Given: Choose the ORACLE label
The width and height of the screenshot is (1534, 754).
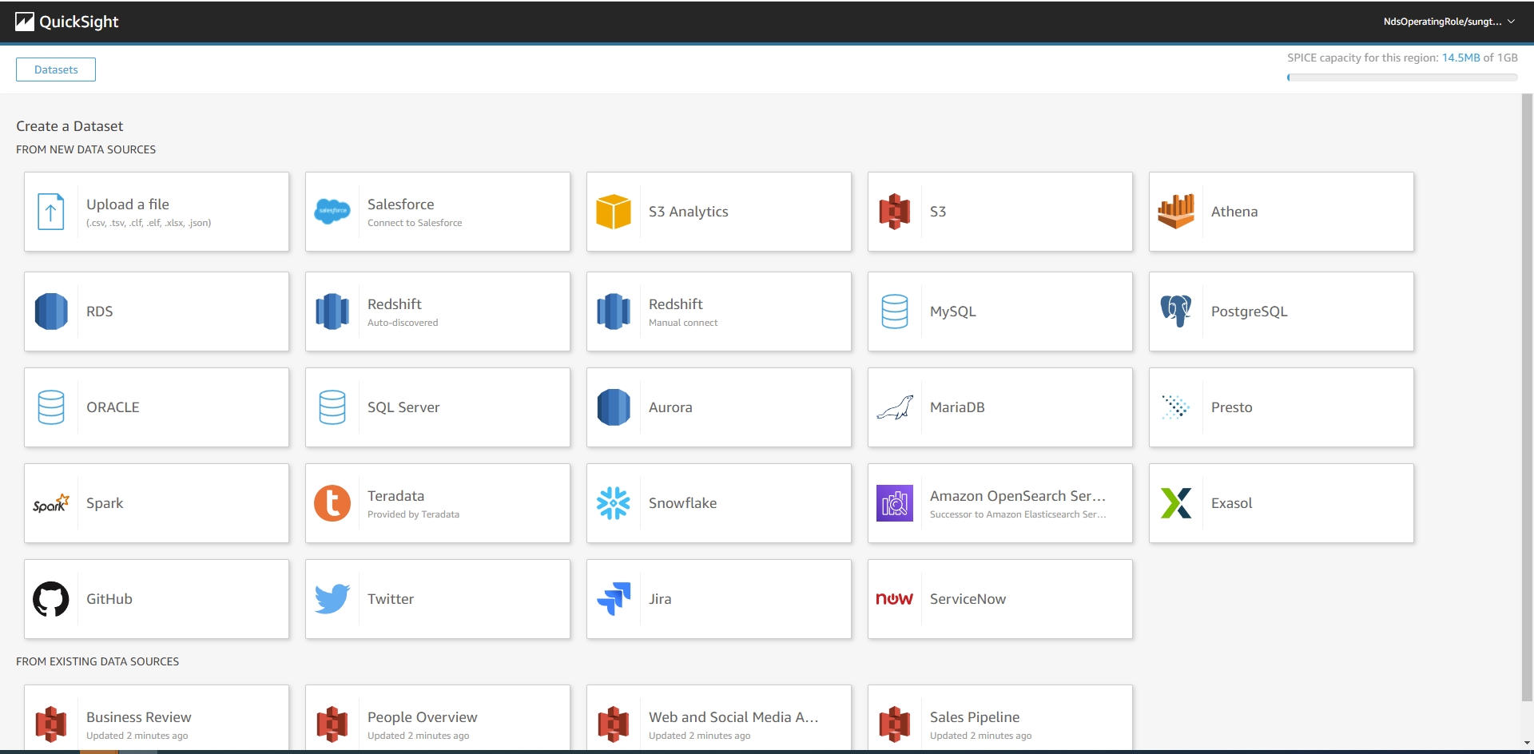Looking at the screenshot, I should [x=113, y=407].
